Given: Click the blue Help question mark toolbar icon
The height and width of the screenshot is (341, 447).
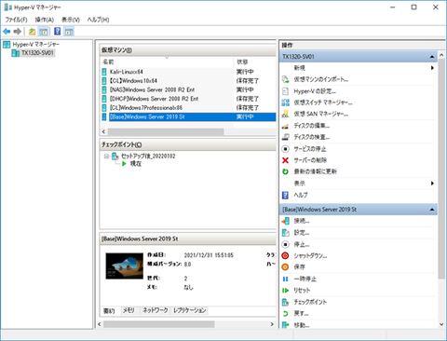Looking at the screenshot, I should point(58,31).
